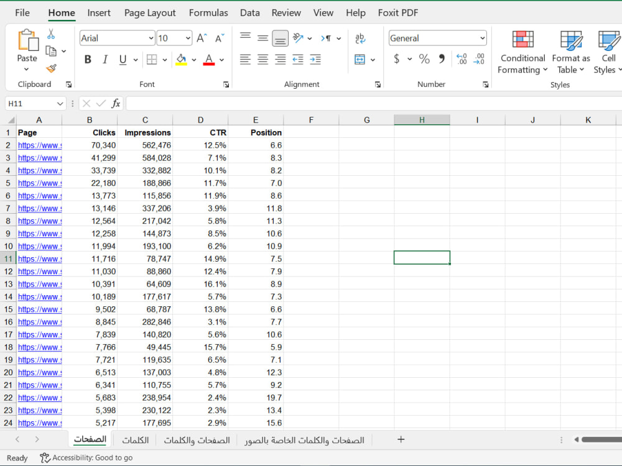This screenshot has height=466, width=622.
Task: Expand the Name Box dropdown arrow
Action: pos(60,103)
